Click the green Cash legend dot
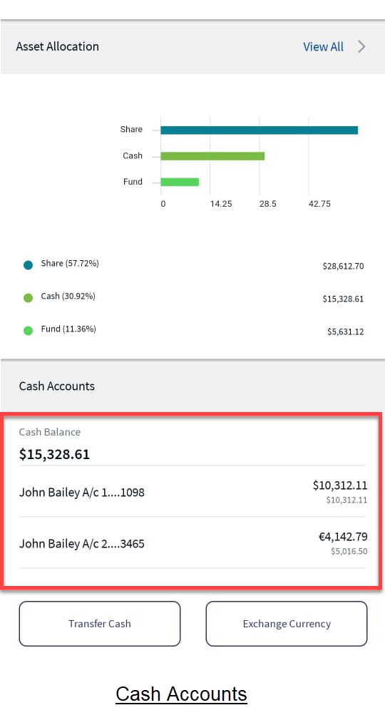The image size is (385, 715). point(29,298)
